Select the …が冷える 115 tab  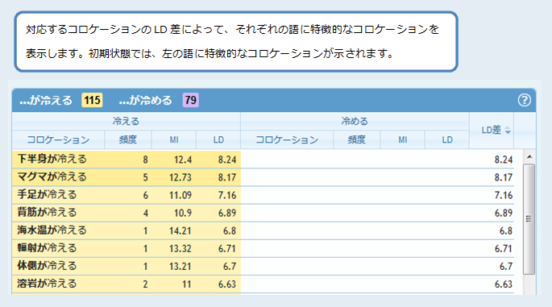pos(61,101)
